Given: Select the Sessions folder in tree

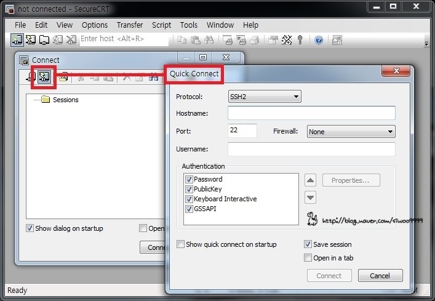Looking at the screenshot, I should [65, 100].
